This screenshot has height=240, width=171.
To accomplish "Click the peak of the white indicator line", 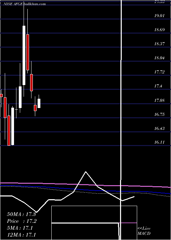I will (x=85, y=172).
